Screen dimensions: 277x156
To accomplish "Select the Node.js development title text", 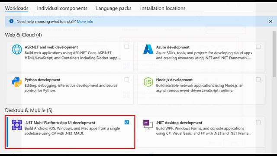I will (174, 80).
